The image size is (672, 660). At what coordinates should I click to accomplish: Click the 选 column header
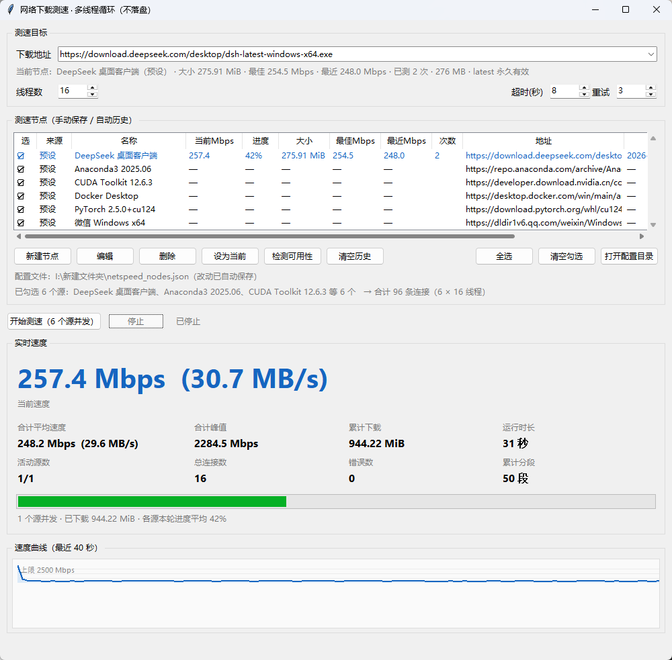(26, 141)
